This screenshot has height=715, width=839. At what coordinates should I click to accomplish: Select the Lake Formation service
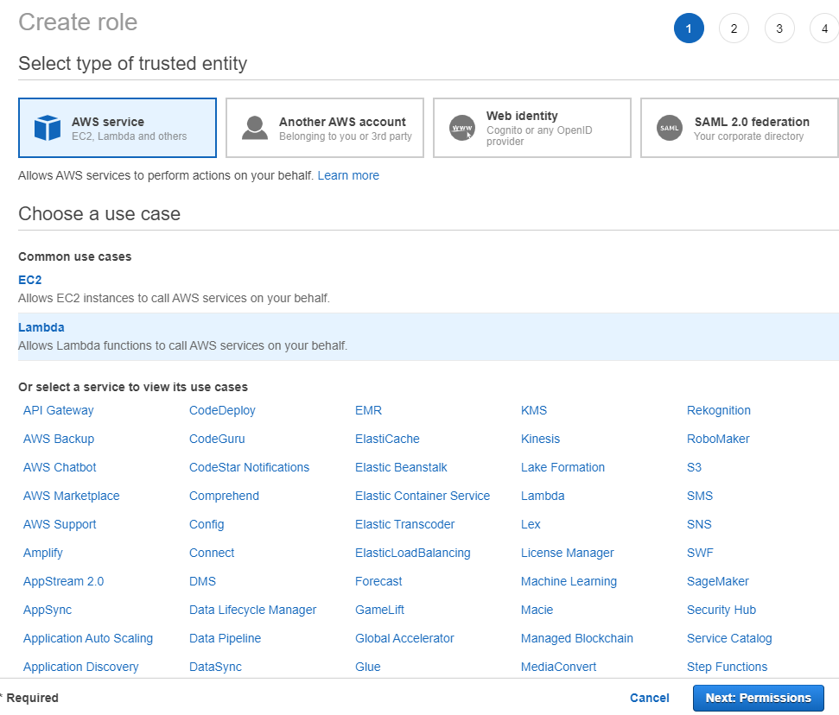pyautogui.click(x=563, y=467)
